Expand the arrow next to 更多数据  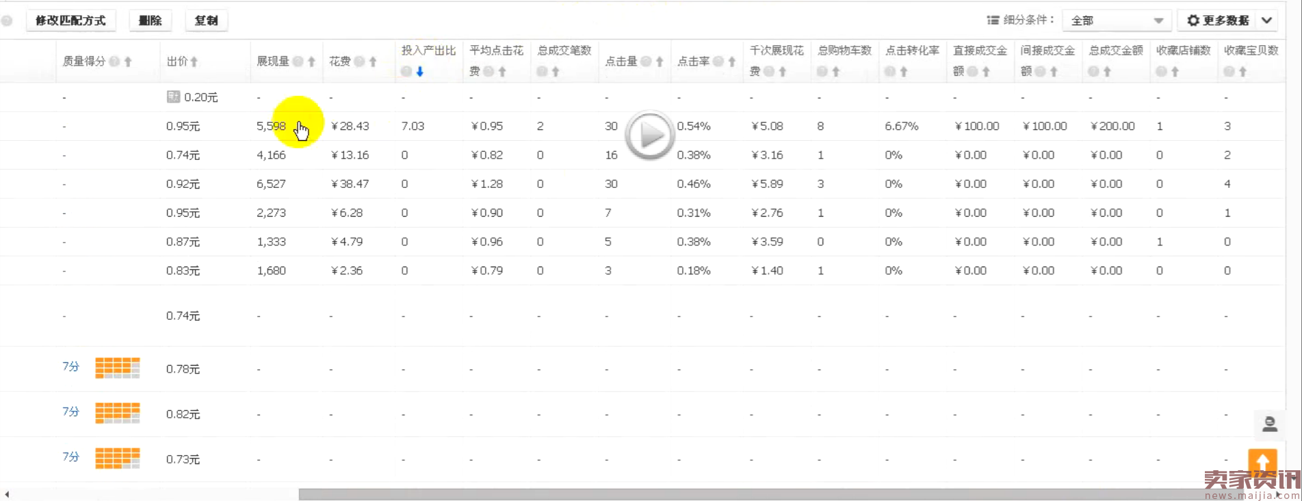coord(1267,21)
